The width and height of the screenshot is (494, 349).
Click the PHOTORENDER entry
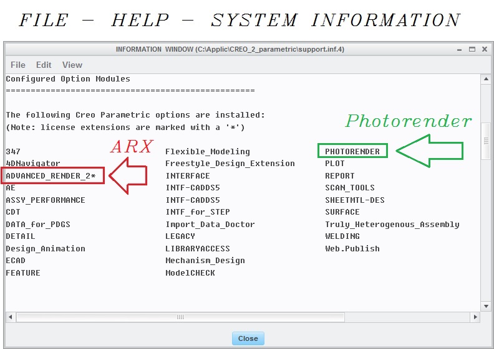tap(352, 151)
